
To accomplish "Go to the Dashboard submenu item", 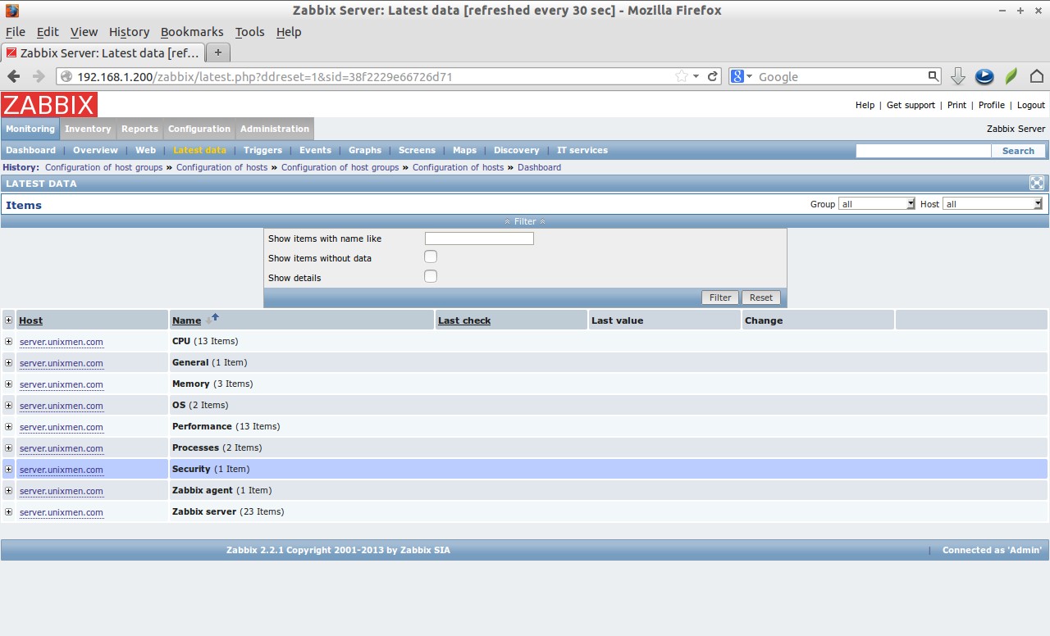I will [x=30, y=150].
